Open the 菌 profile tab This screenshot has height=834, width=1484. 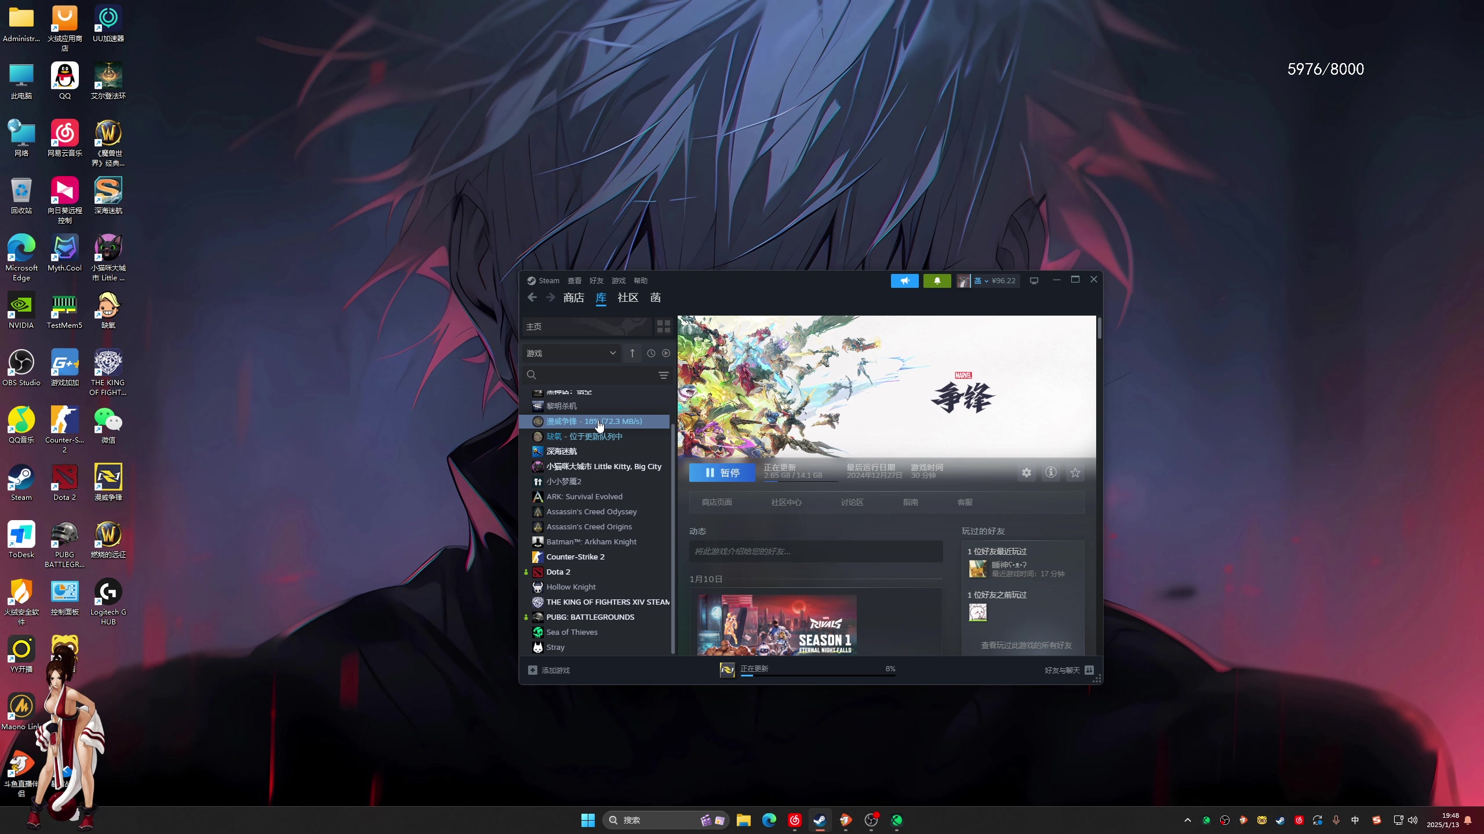(656, 298)
